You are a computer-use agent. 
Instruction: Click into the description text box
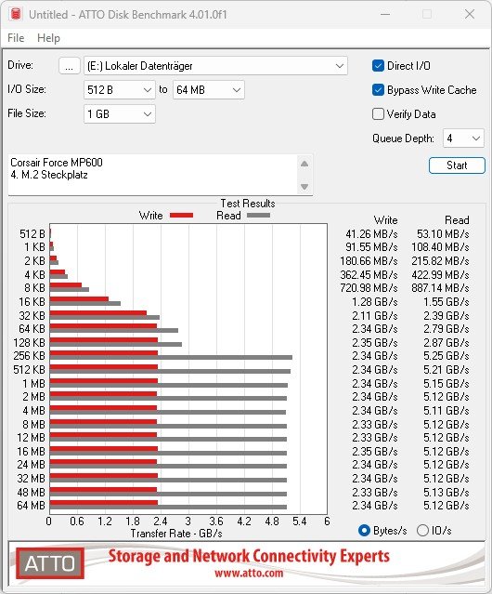click(153, 175)
